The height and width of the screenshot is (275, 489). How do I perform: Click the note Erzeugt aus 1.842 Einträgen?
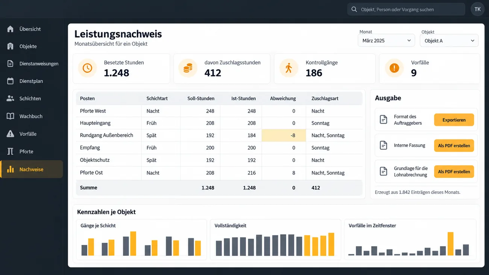(x=418, y=192)
